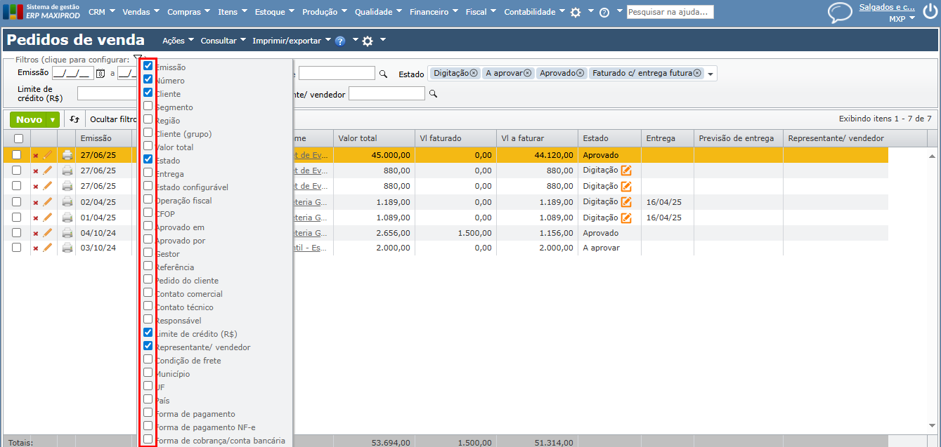Click the green Novo button

click(x=29, y=120)
